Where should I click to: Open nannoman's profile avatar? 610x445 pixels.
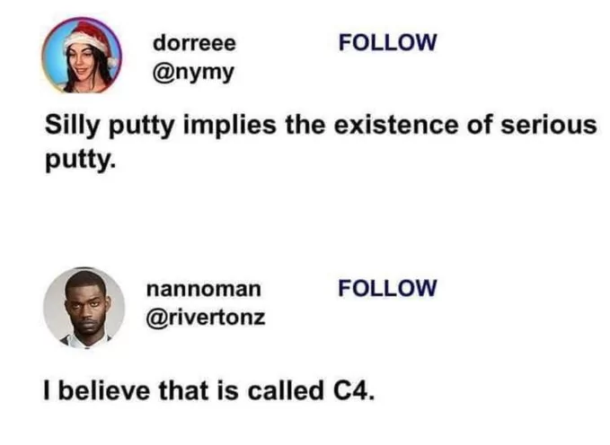click(x=84, y=306)
